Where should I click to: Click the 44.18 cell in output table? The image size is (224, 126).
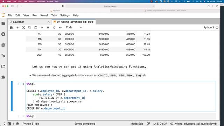tap(147, 50)
